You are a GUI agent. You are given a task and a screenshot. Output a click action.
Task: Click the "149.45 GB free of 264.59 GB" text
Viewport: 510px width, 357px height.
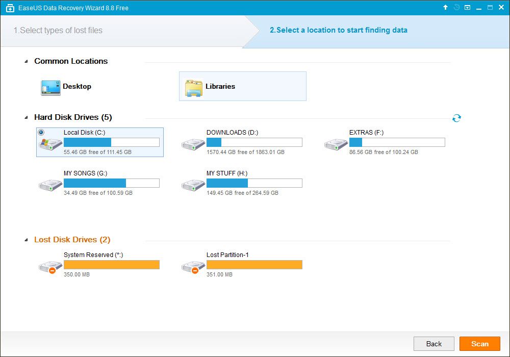242,193
